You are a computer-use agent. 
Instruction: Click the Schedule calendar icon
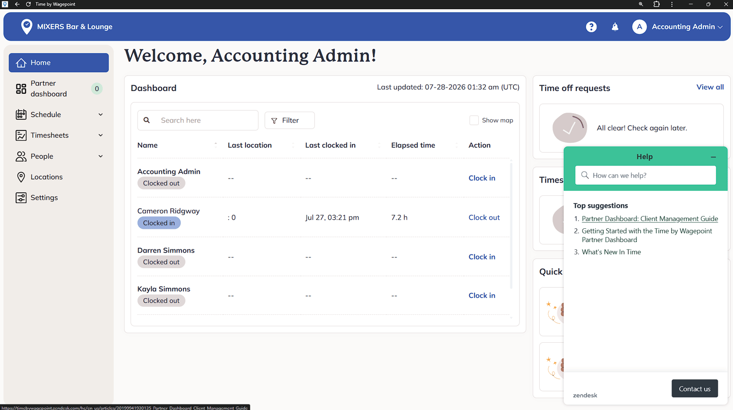click(x=21, y=114)
